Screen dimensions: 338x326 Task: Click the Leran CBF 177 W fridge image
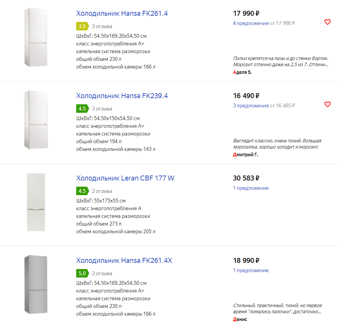[36, 202]
